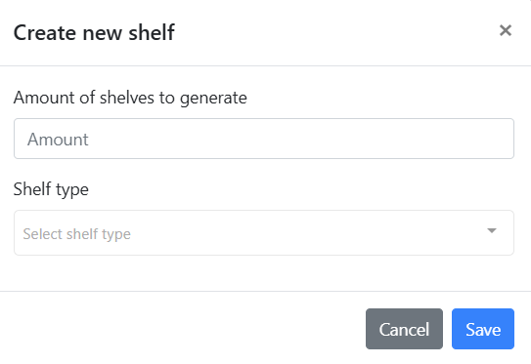Click the Shelf type label

click(x=51, y=189)
